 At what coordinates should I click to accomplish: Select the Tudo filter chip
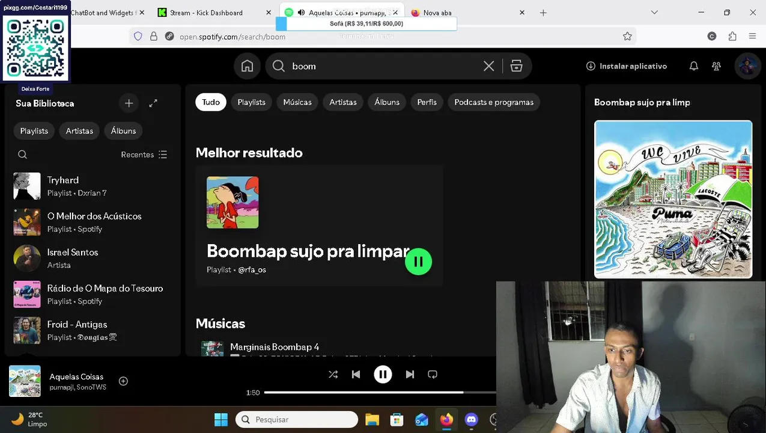click(x=210, y=102)
